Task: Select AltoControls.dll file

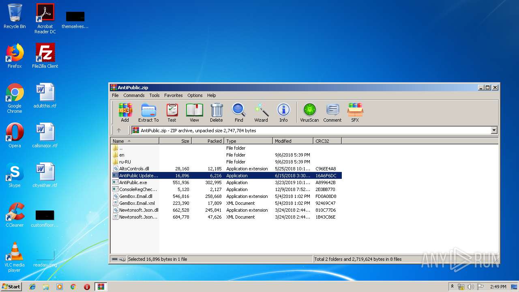Action: click(x=226, y=169)
